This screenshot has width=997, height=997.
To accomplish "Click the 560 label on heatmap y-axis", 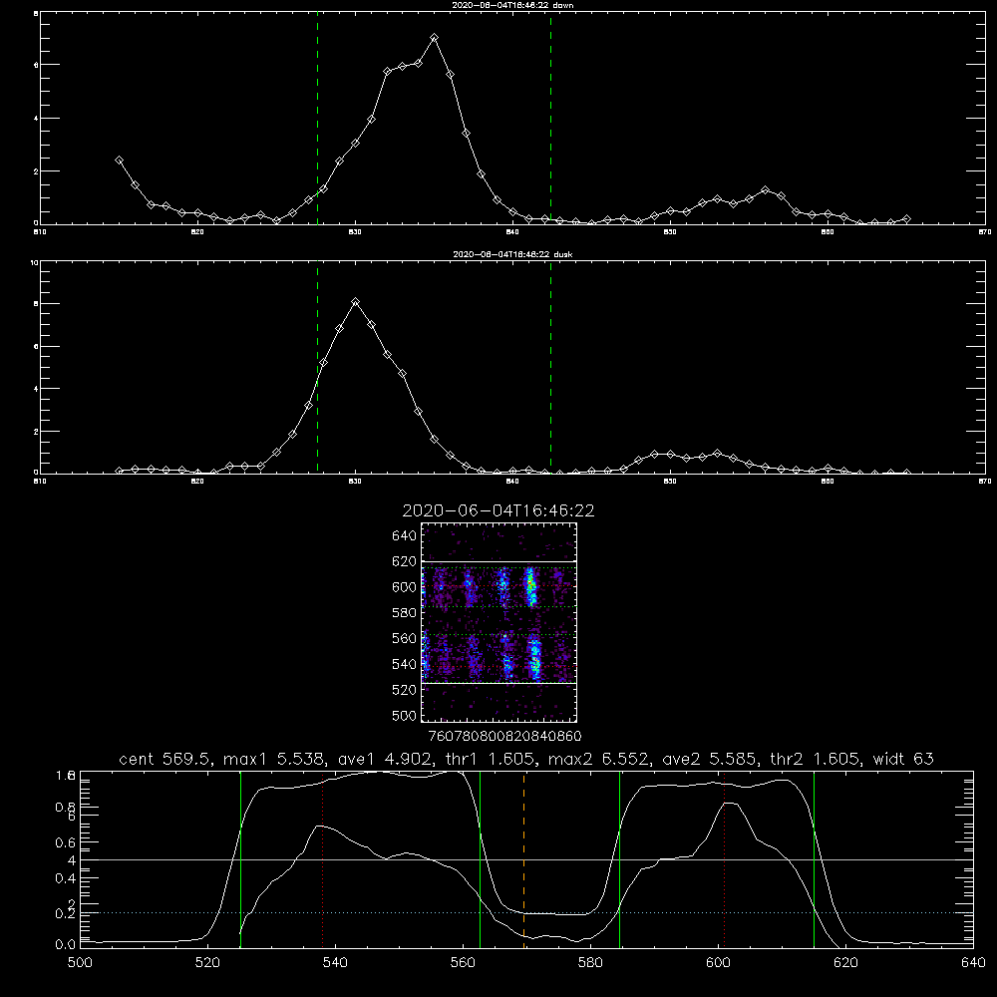I will coord(405,638).
